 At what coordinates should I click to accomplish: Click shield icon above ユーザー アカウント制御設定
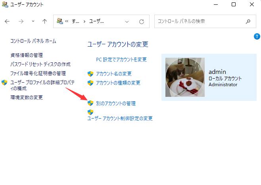[x=90, y=112]
